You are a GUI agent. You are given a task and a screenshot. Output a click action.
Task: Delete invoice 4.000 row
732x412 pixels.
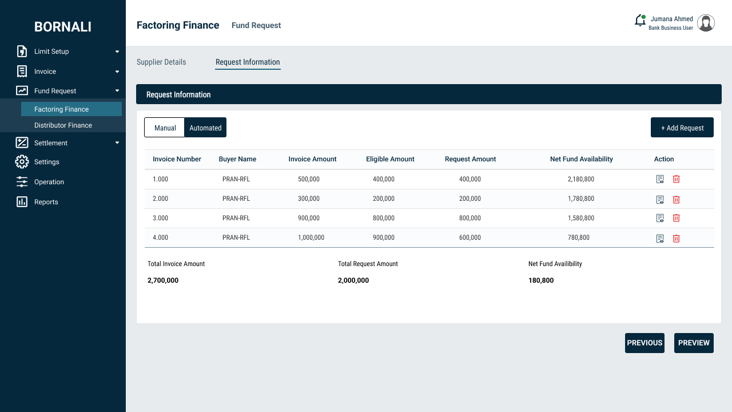(x=676, y=239)
